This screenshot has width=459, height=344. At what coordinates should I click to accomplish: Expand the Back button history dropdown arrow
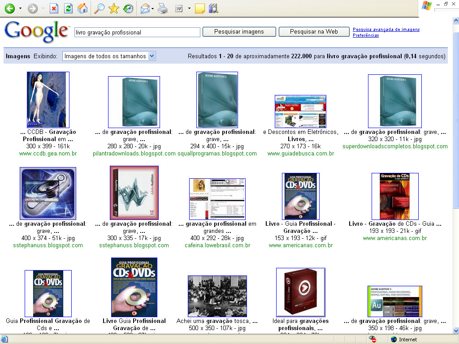coord(20,9)
